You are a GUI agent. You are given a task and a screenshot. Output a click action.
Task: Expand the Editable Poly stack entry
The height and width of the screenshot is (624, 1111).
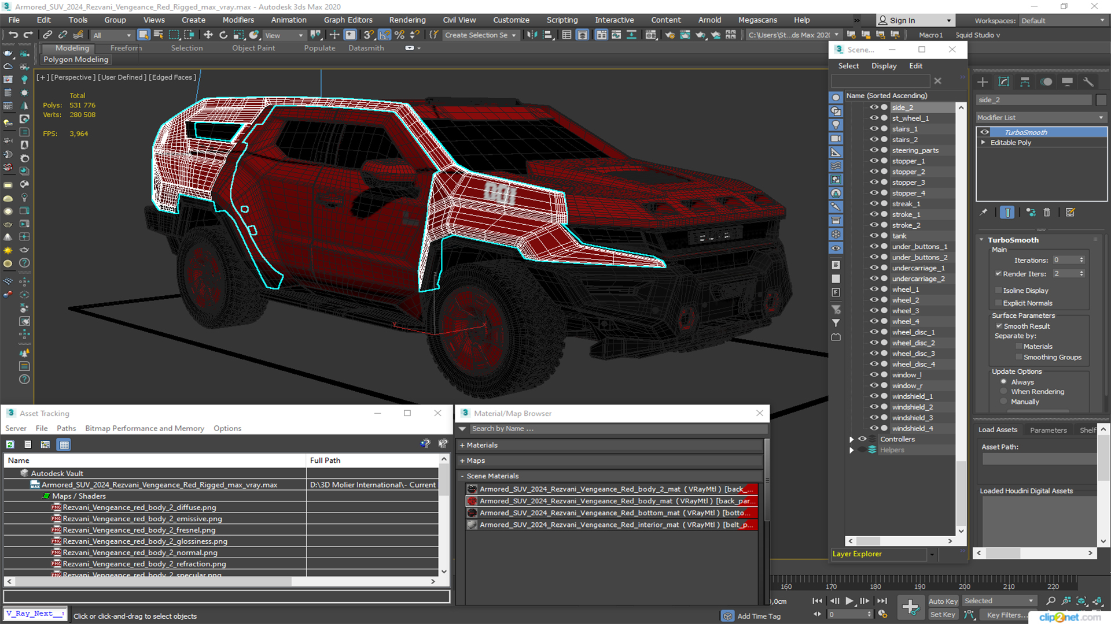(983, 142)
